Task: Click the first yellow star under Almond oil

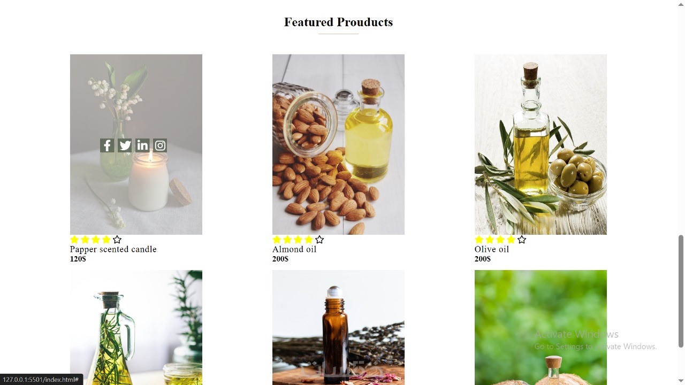Action: click(x=277, y=240)
